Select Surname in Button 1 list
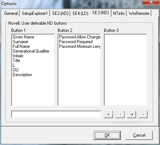160x145 pixels. 20,42
